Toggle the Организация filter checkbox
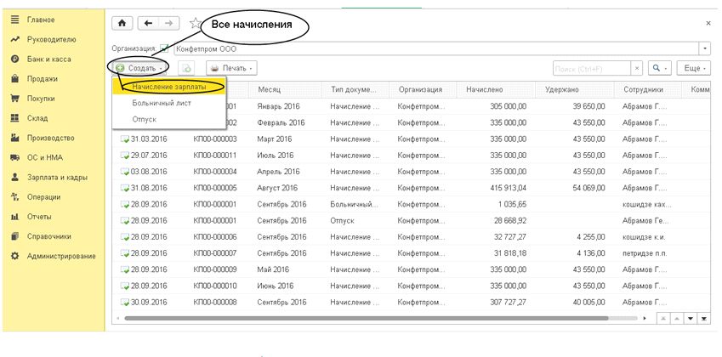The width and height of the screenshot is (722, 357). click(164, 48)
